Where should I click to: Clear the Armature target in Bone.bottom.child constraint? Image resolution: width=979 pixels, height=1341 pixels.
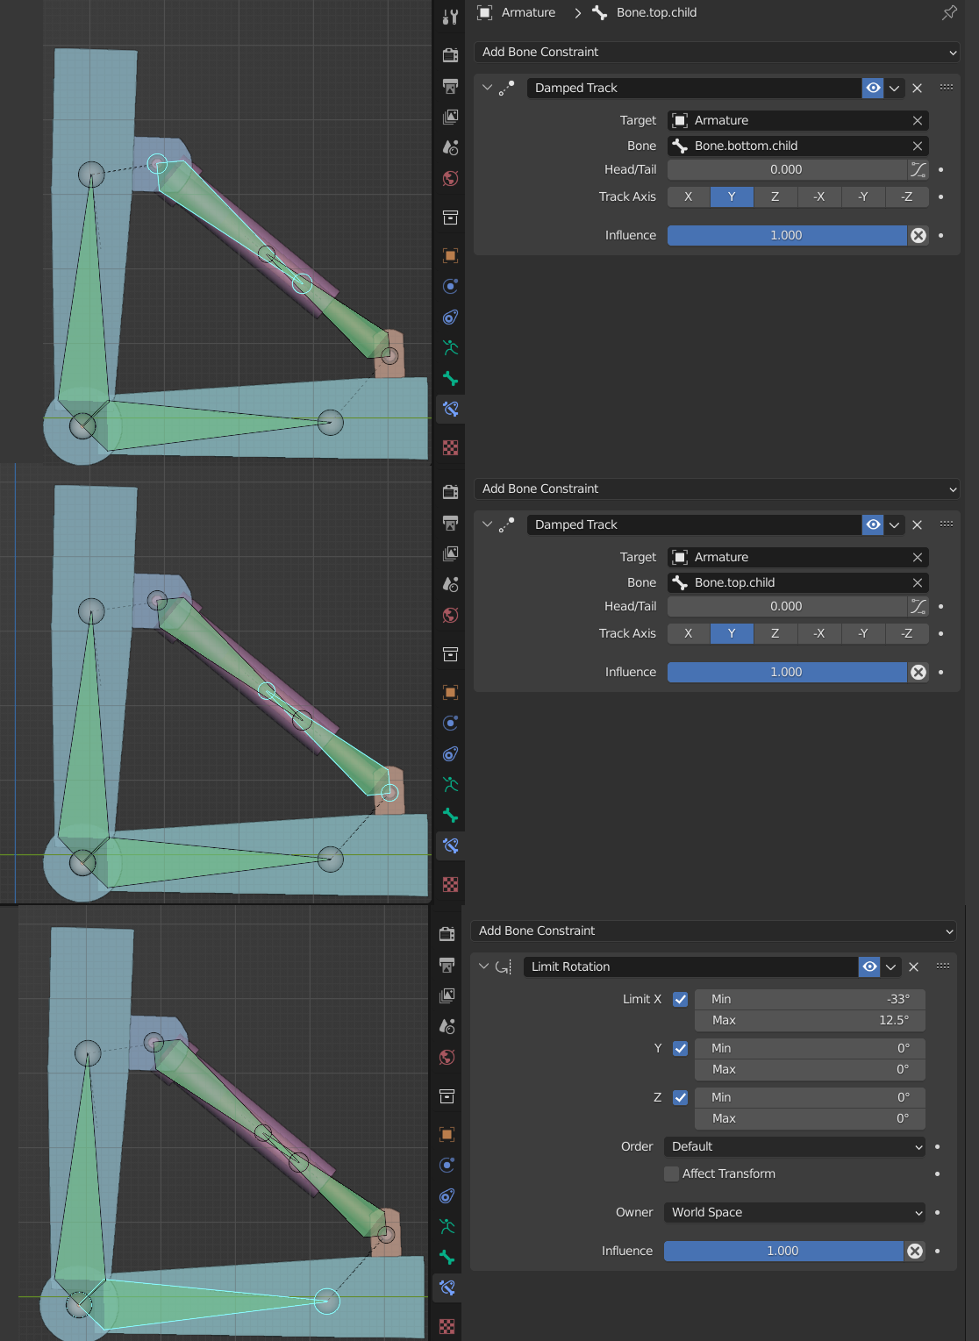[918, 120]
